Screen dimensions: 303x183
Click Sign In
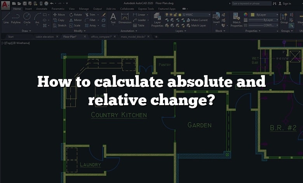tap(285, 4)
